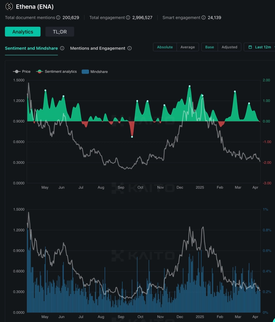Open the info icon beside Smart engagement

204,18
